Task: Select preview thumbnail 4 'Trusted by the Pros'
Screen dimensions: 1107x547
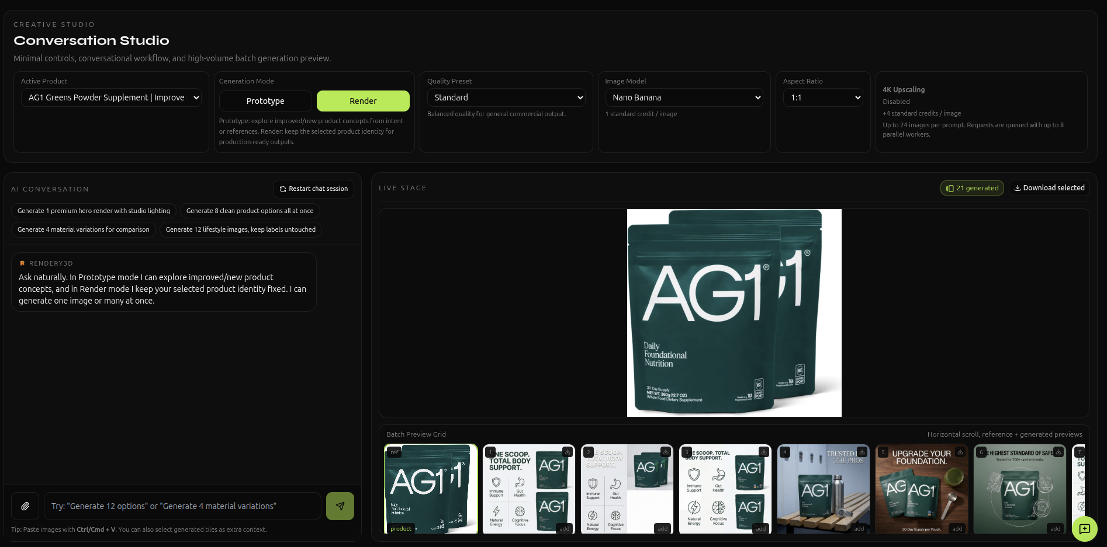Action: click(x=824, y=489)
